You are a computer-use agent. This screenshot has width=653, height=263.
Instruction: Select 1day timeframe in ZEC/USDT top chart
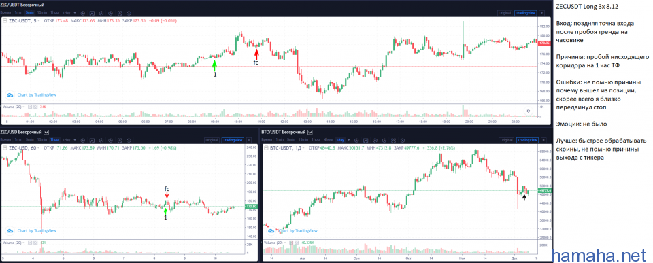[66, 13]
